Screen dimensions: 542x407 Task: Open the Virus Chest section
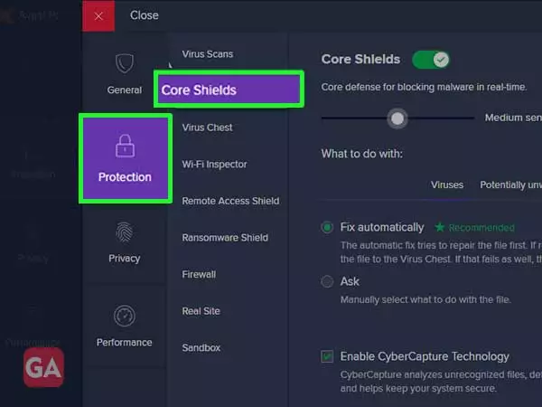click(207, 128)
